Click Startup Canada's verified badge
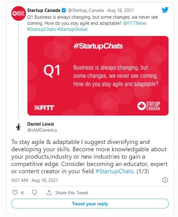The width and height of the screenshot is (178, 217). click(x=64, y=10)
